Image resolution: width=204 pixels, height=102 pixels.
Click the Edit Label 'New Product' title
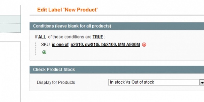point(68,10)
